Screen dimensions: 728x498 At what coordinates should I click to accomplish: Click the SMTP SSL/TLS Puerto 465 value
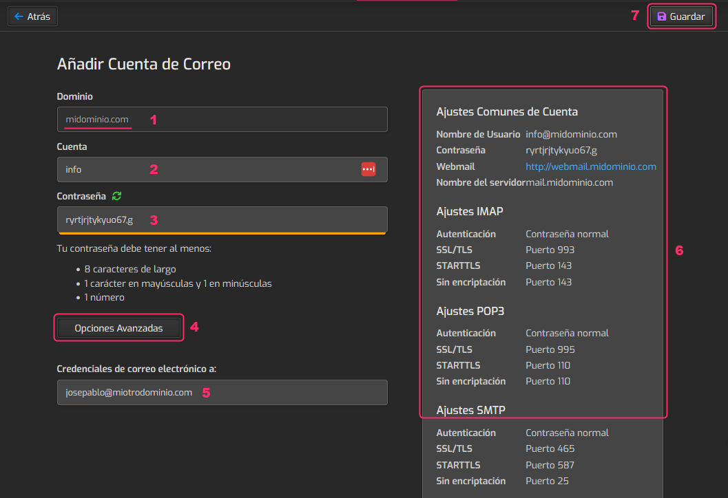pyautogui.click(x=550, y=448)
